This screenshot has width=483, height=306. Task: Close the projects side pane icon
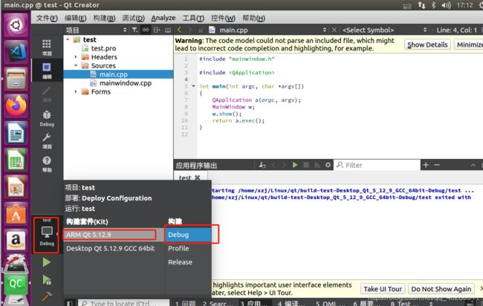pos(168,30)
